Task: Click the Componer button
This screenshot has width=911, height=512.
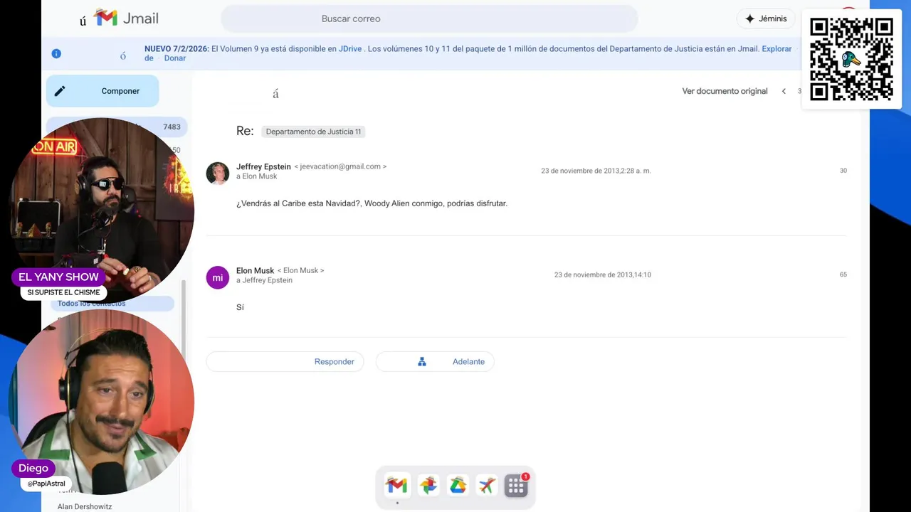Action: 102,91
